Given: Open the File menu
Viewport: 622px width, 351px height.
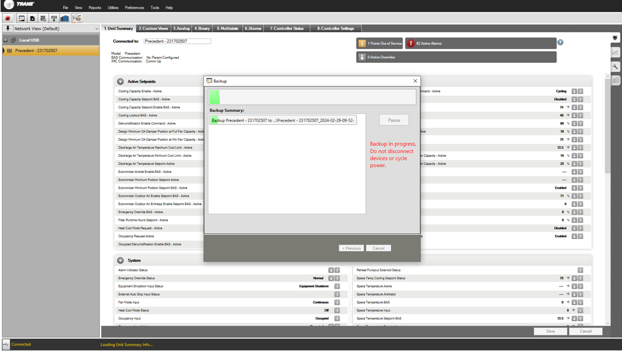Looking at the screenshot, I should click(66, 7).
